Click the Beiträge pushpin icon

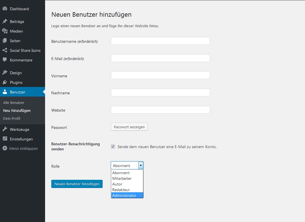[5, 22]
